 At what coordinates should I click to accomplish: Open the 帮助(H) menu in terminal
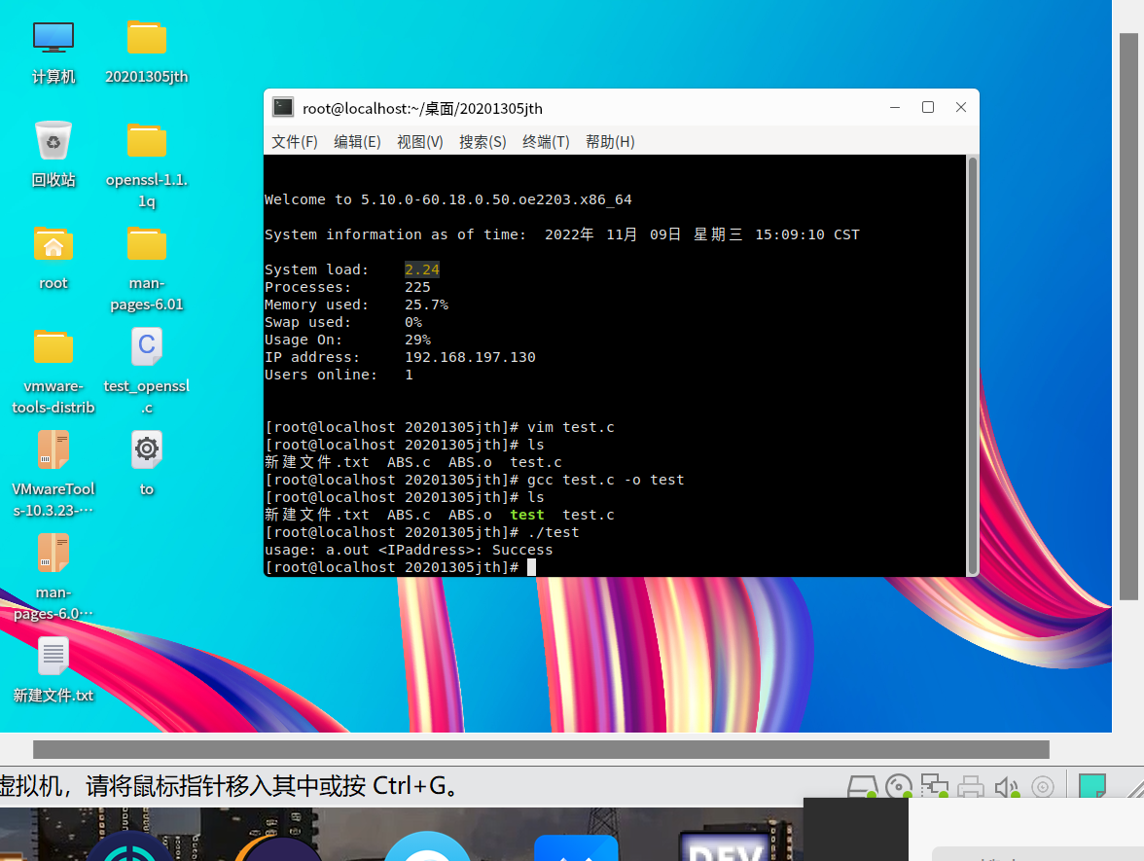pyautogui.click(x=610, y=142)
